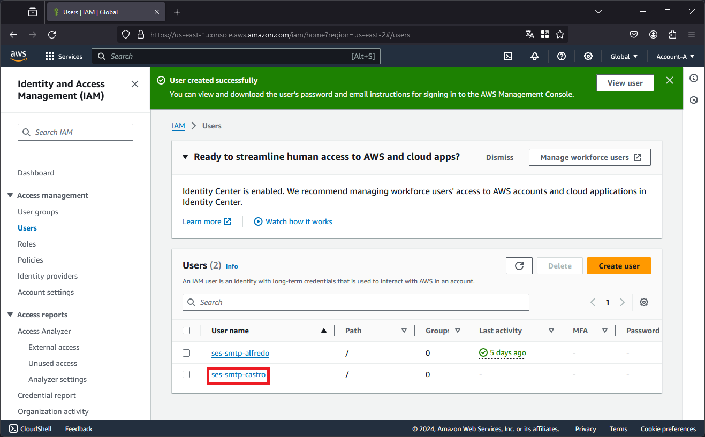Collapse the streamline human access panel
Image resolution: width=705 pixels, height=437 pixels.
pyautogui.click(x=185, y=157)
